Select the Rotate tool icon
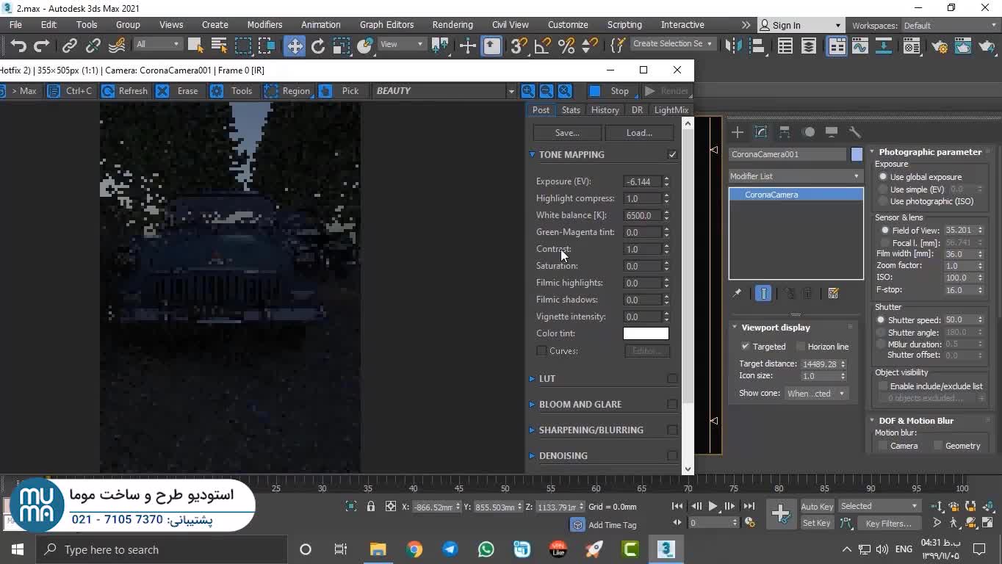This screenshot has height=564, width=1002. tap(318, 46)
